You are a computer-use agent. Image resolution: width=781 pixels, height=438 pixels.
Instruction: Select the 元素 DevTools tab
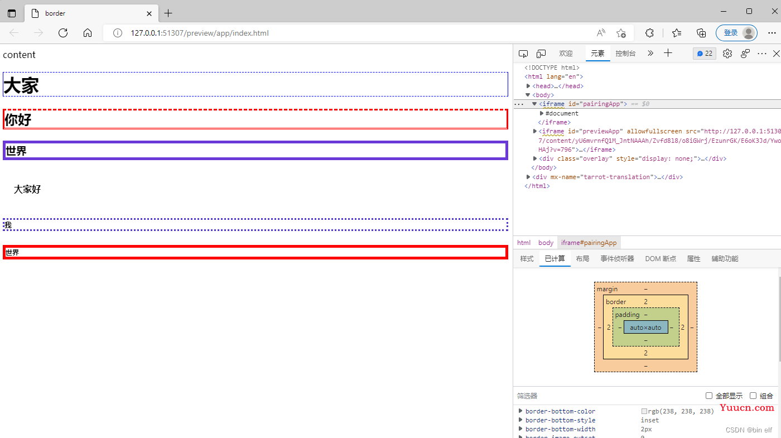[597, 54]
